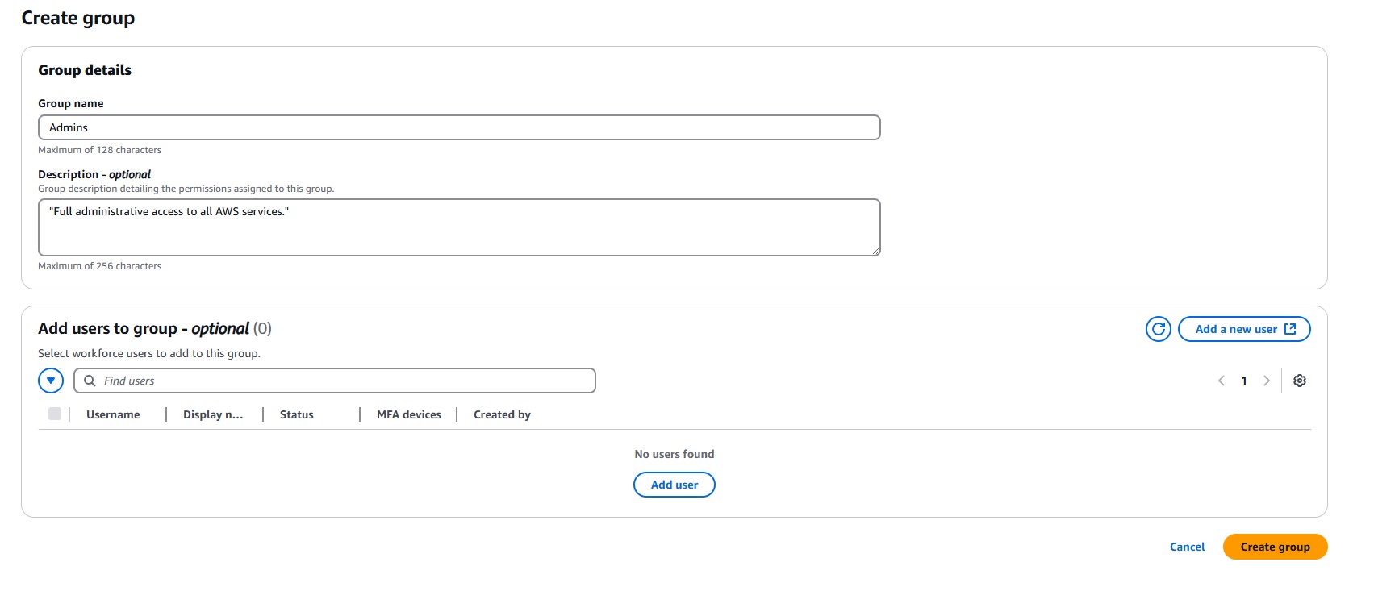Click the Username column header
The width and height of the screenshot is (1399, 612).
[x=113, y=414]
